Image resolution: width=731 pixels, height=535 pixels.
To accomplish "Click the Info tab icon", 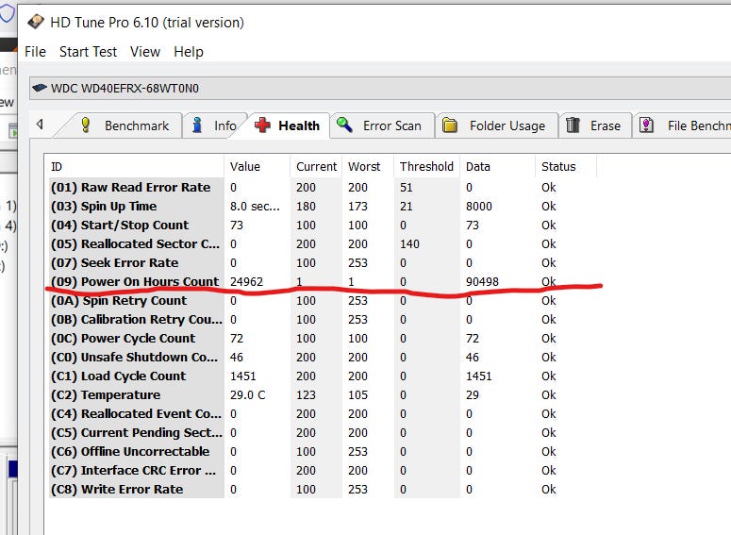I will coord(198,125).
